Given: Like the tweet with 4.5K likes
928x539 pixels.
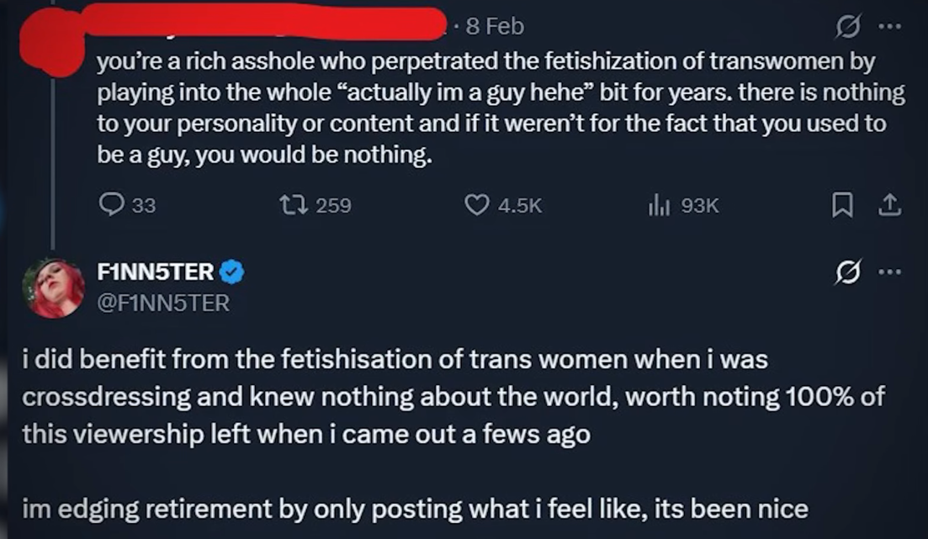Looking at the screenshot, I should (x=476, y=204).
